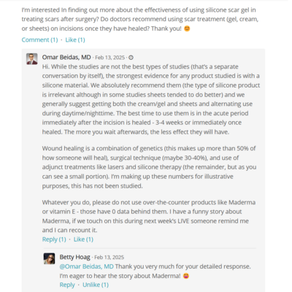Click Reply under Betty Hoag's comment

tap(67, 285)
